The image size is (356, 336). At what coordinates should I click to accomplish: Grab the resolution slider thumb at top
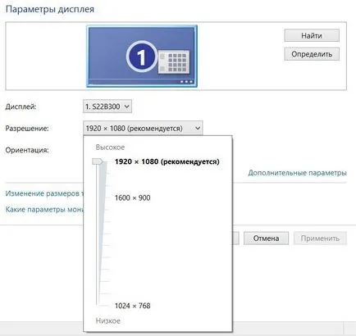(98, 161)
